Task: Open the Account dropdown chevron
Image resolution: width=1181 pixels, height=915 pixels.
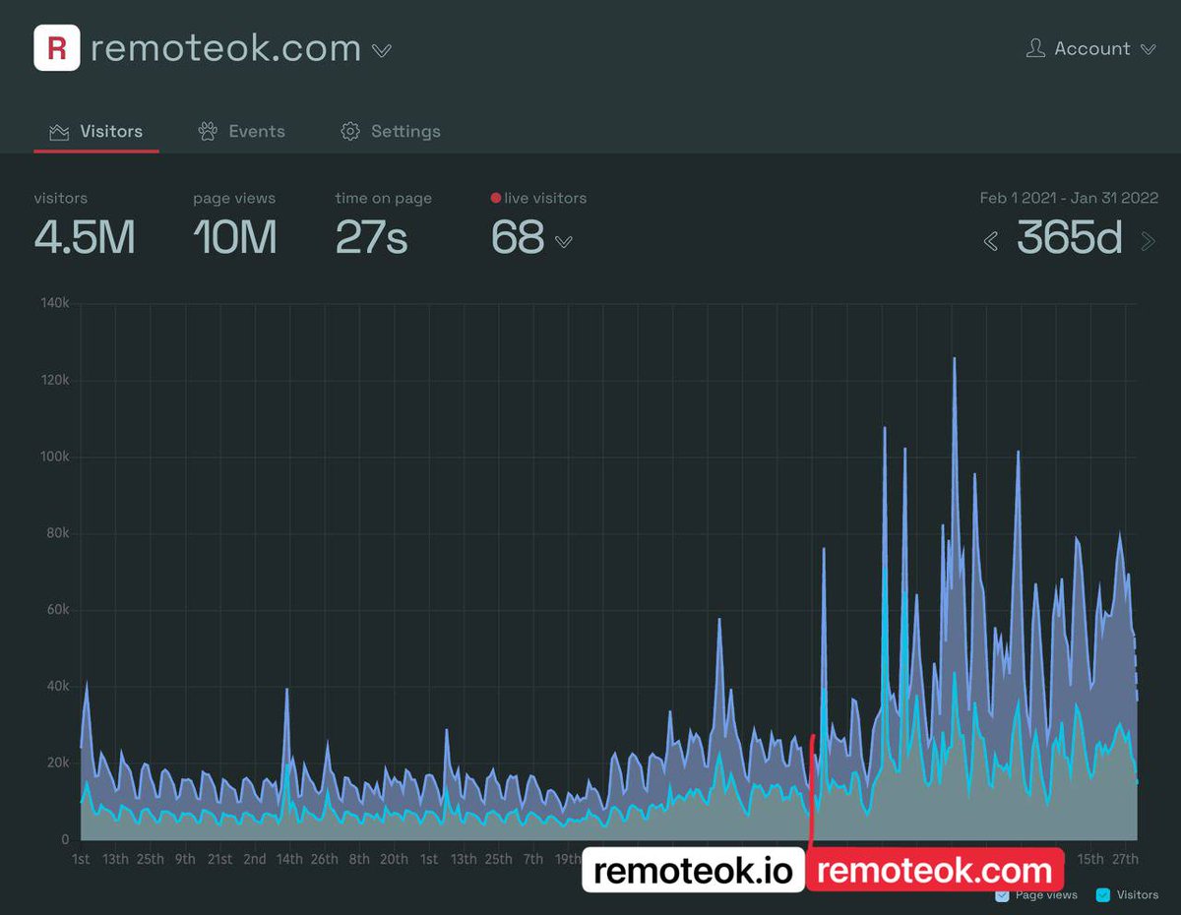Action: [1149, 49]
